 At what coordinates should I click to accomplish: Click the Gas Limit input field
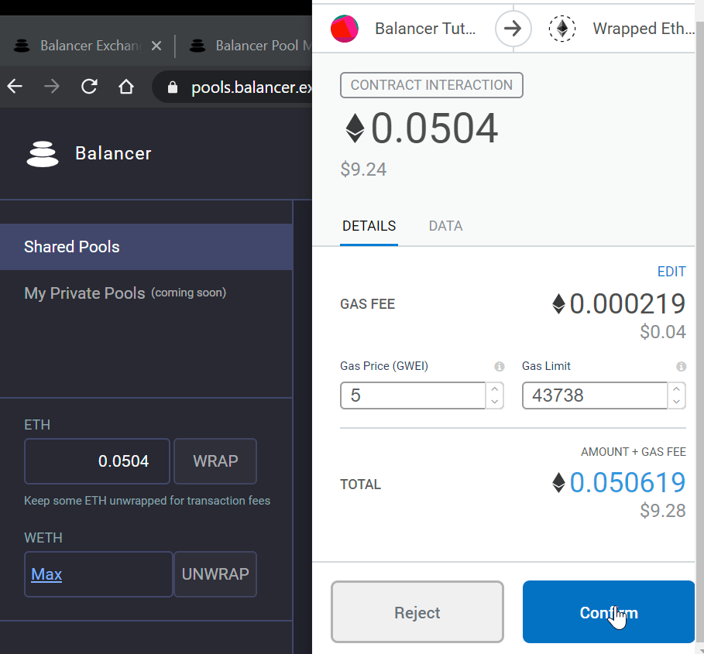tap(595, 395)
